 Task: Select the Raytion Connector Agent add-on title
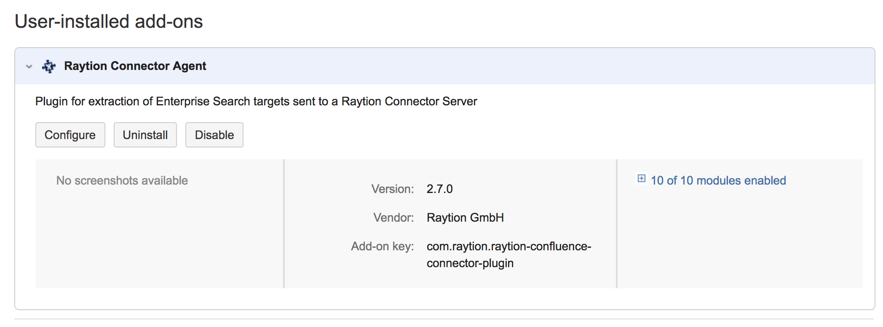[x=135, y=66]
